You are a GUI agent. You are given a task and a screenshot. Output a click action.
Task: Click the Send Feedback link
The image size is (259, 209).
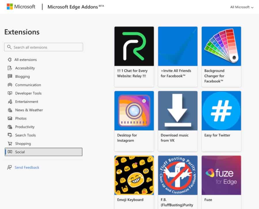click(x=27, y=167)
